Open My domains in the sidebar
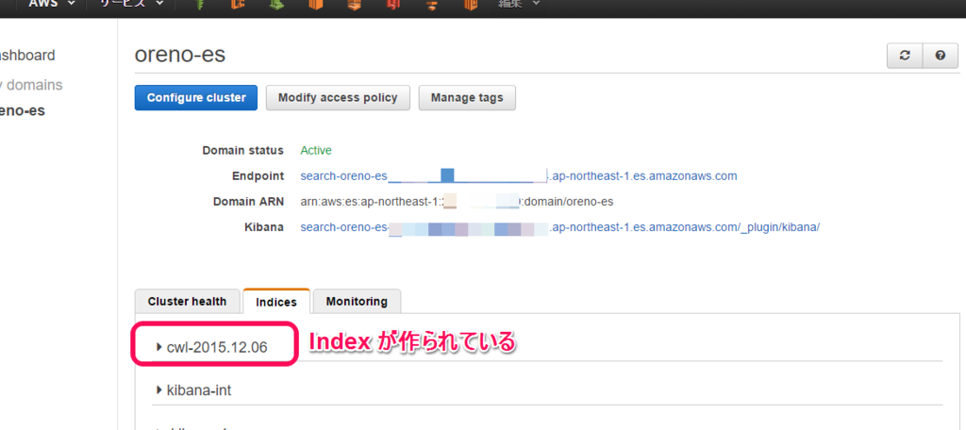 (31, 85)
